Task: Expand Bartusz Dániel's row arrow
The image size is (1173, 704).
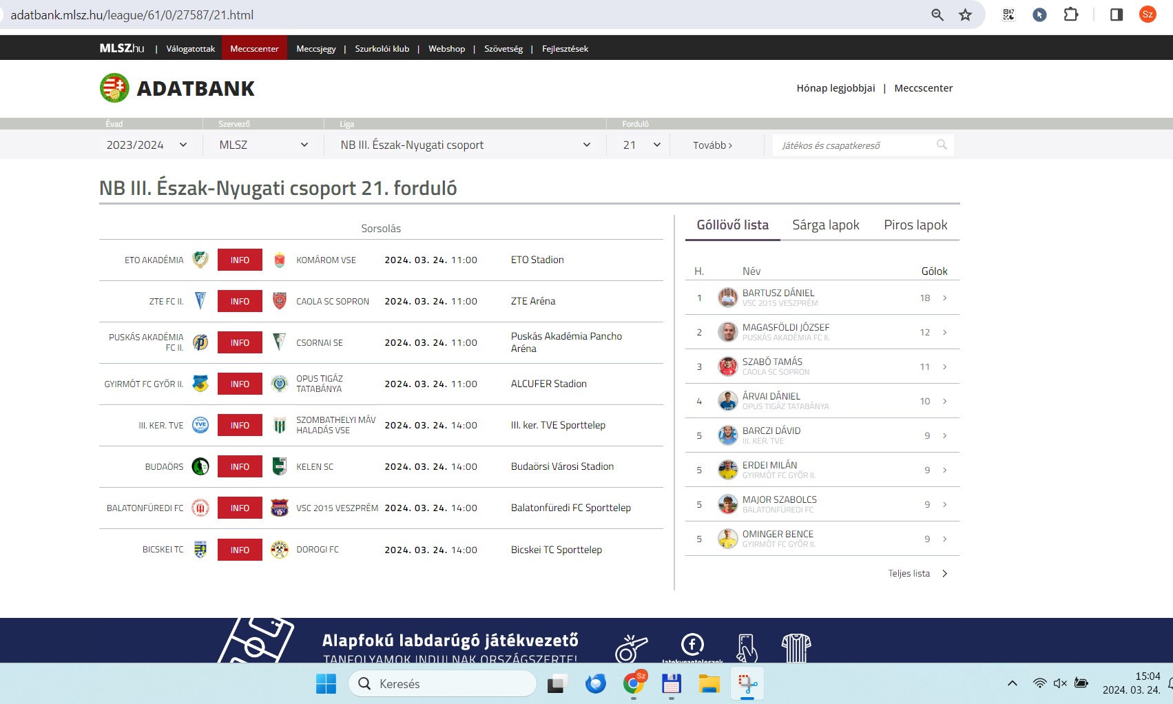Action: [945, 298]
